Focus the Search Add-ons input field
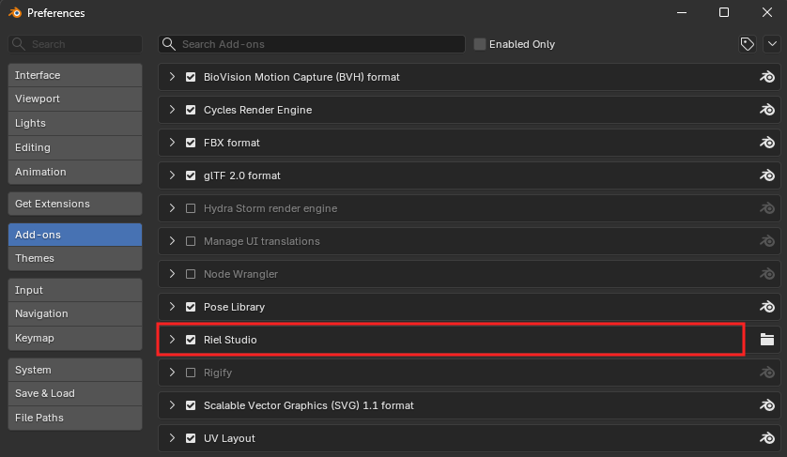The height and width of the screenshot is (457, 787). [x=311, y=44]
